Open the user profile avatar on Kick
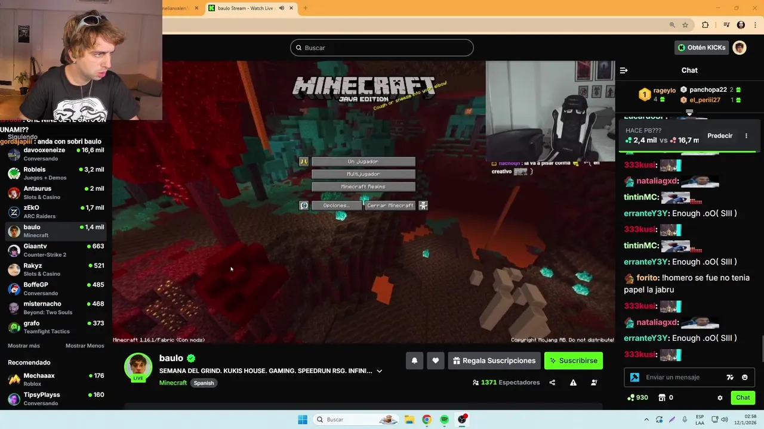The width and height of the screenshot is (764, 429). tap(740, 48)
